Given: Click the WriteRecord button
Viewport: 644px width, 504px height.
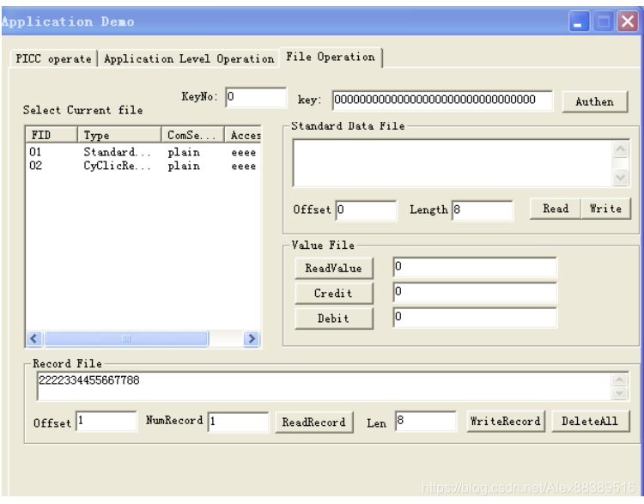Looking at the screenshot, I should coord(506,422).
